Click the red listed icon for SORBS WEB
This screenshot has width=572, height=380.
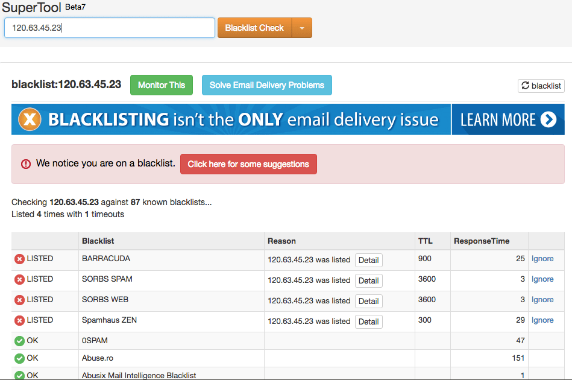coord(19,300)
